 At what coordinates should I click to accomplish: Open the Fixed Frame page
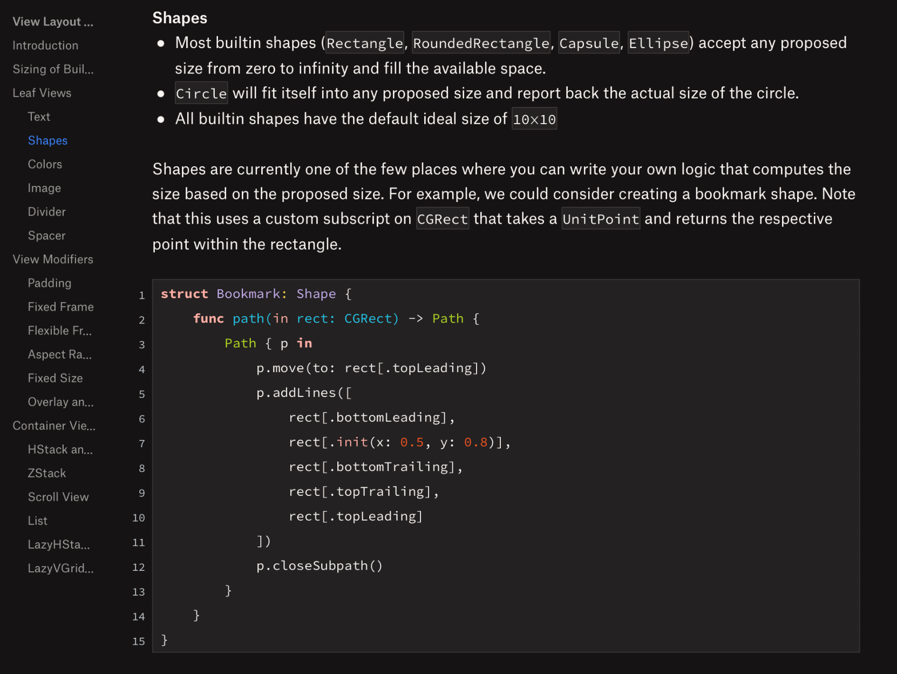tap(60, 307)
